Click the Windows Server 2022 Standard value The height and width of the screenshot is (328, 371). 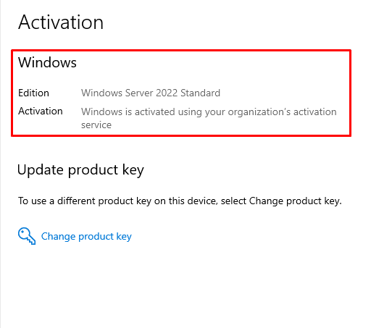coord(151,93)
